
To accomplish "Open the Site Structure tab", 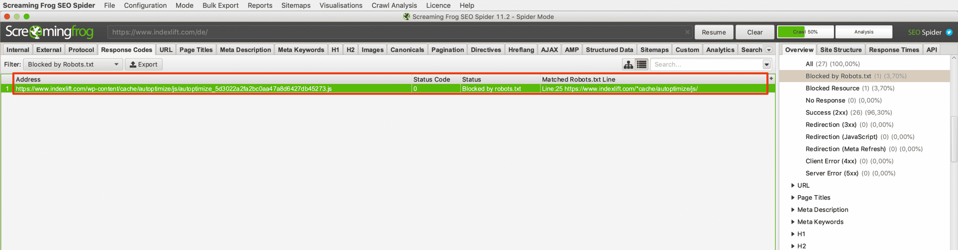I will point(841,50).
